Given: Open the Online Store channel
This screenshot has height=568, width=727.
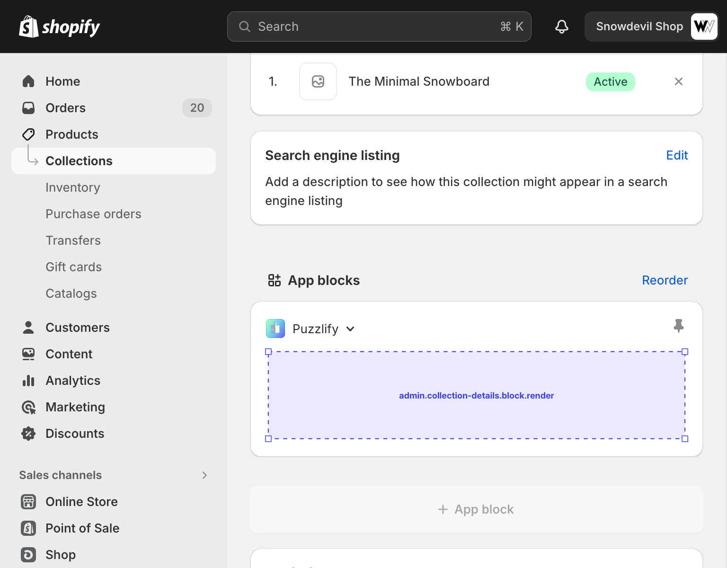Looking at the screenshot, I should 81,502.
